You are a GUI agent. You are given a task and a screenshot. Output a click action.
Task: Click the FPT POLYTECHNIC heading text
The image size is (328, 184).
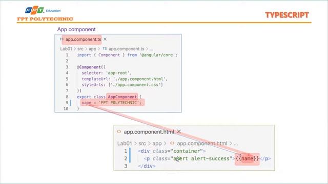[45, 19]
